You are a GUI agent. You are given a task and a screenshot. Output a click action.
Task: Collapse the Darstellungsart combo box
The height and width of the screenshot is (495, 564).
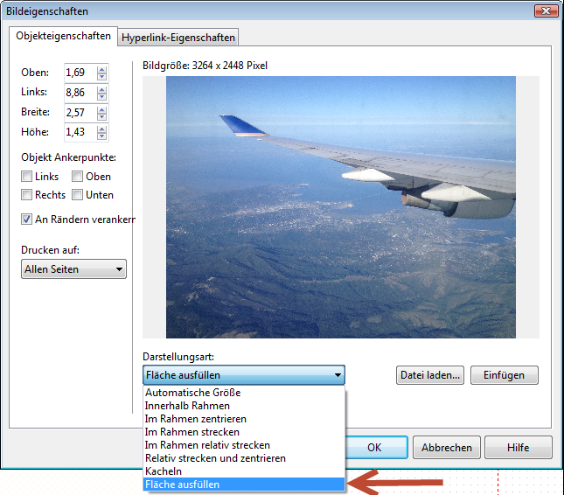tap(338, 375)
